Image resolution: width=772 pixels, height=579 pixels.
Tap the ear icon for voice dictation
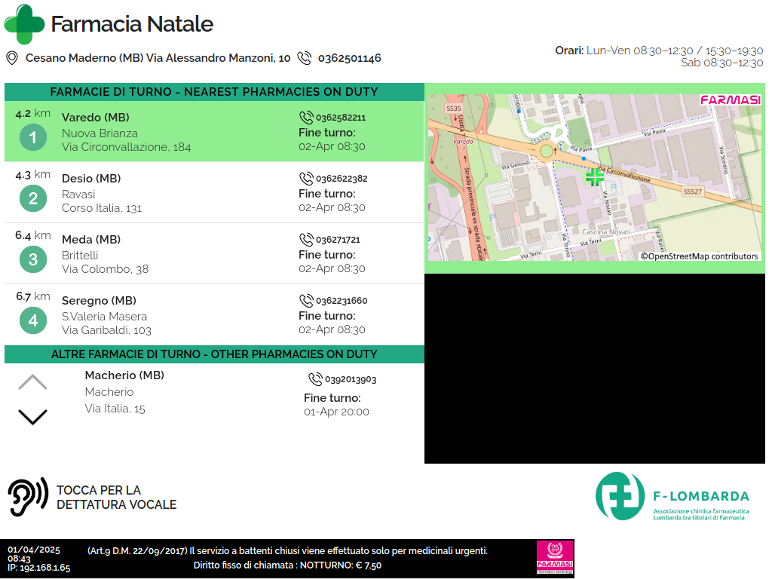27,497
